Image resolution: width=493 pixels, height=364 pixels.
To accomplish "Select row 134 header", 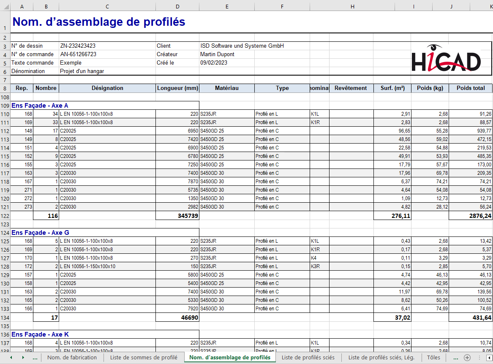I will coord(5,318).
